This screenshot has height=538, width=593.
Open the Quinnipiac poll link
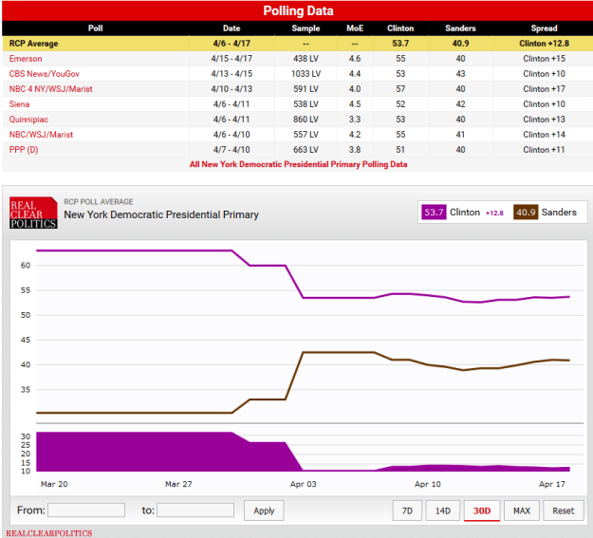pyautogui.click(x=29, y=120)
